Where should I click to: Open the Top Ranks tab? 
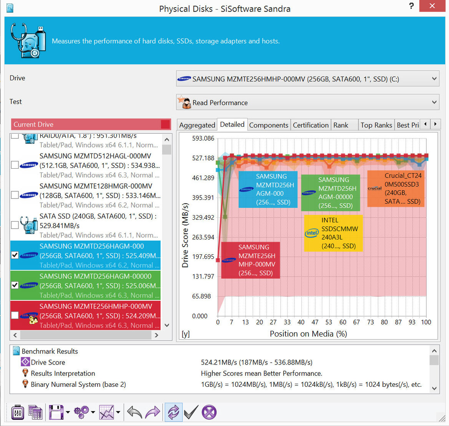coord(376,125)
